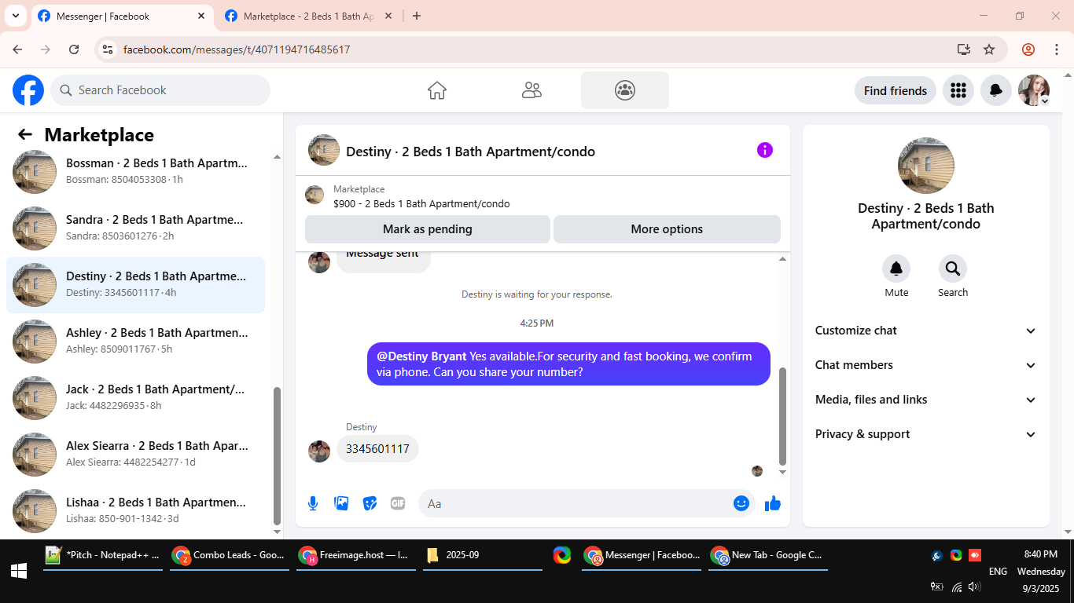Close the Messenger | Facebook tab

(x=200, y=16)
